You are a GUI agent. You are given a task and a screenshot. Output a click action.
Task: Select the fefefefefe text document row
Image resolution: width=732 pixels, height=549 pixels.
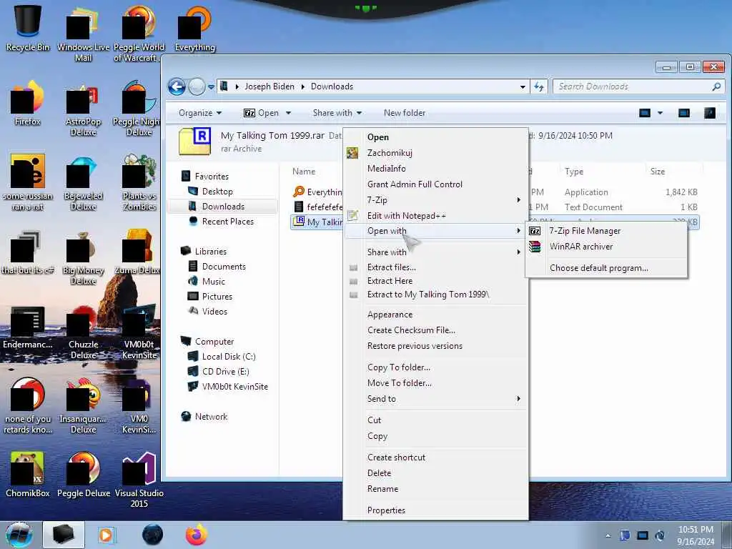coord(495,207)
